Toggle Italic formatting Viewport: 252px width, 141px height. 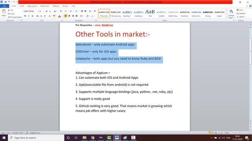29,16
